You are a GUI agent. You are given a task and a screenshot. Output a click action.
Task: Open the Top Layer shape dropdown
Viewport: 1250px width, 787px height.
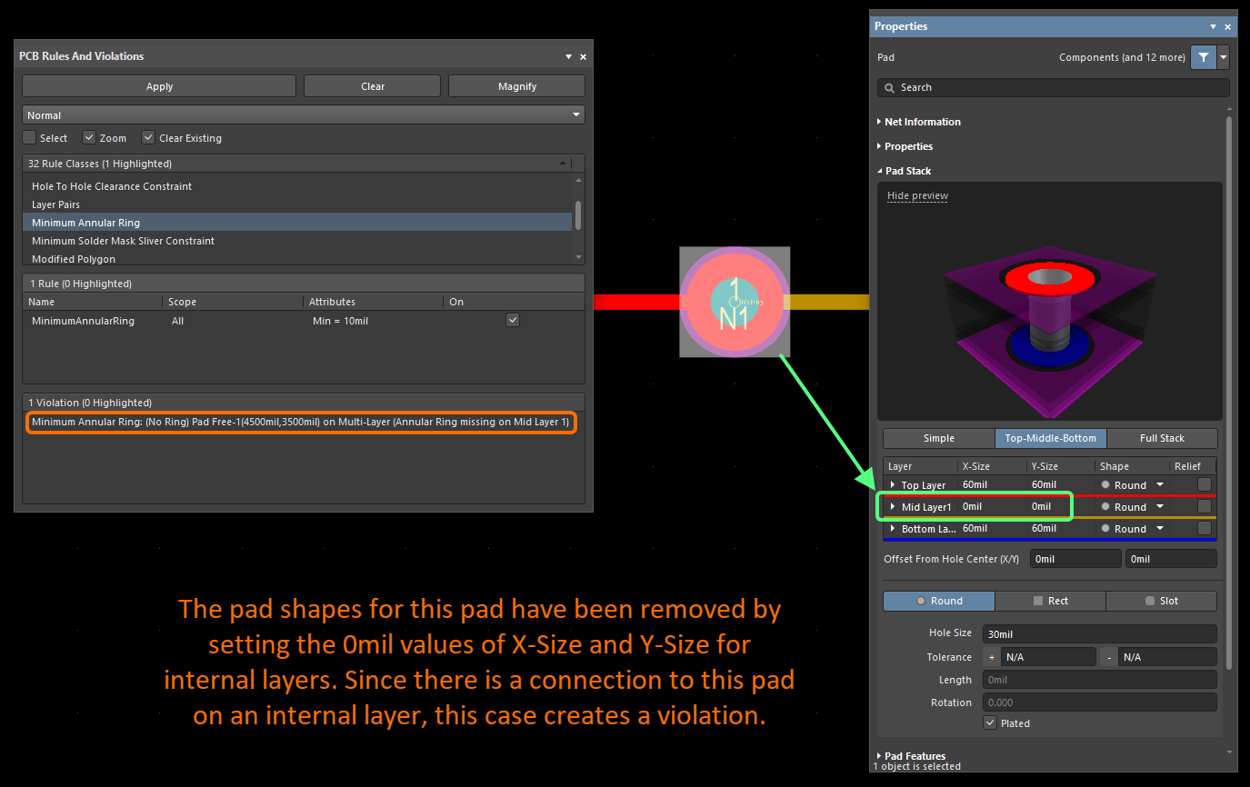1160,485
